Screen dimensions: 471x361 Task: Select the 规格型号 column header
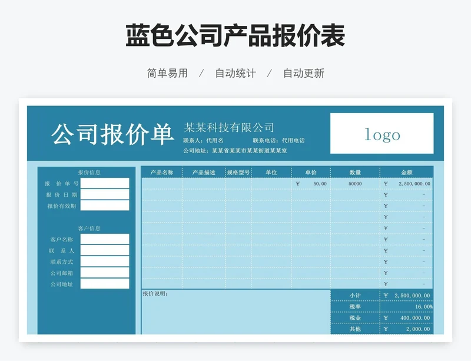coord(238,172)
